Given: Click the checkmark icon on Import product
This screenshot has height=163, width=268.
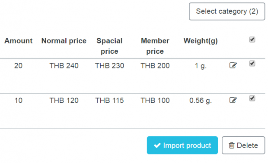Looking at the screenshot, I should coord(157,145).
